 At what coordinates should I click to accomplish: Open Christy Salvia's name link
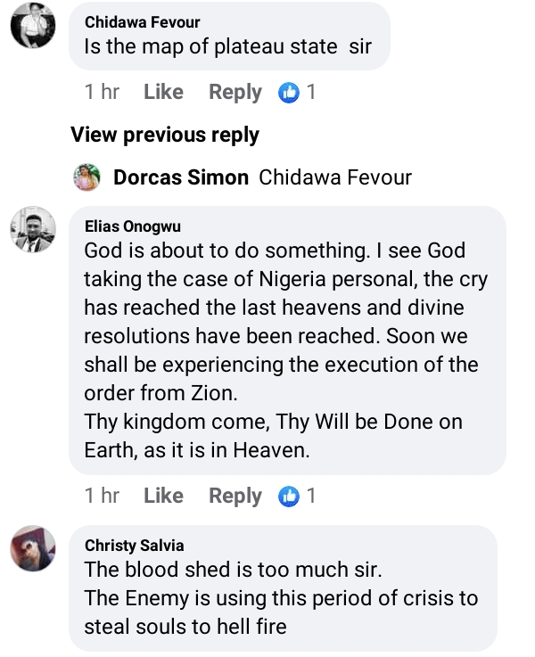click(x=135, y=545)
